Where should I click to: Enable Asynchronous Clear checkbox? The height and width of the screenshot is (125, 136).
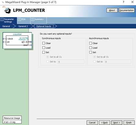90,43
